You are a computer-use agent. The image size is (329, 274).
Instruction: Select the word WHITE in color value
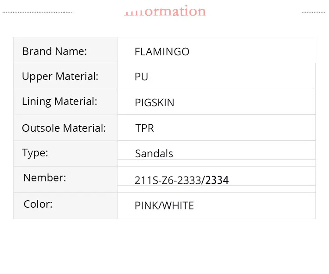(x=179, y=205)
